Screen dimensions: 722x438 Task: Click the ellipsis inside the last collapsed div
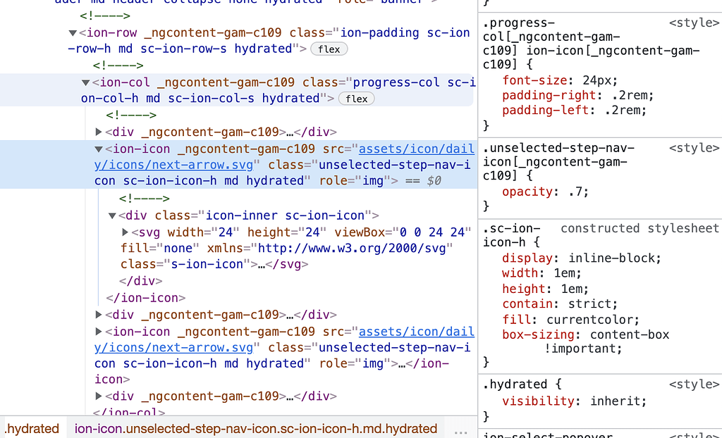tap(289, 396)
